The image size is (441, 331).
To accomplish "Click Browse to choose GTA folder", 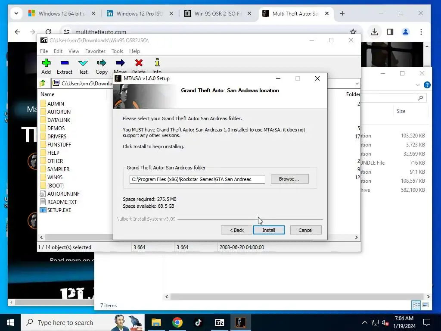I will [289, 179].
